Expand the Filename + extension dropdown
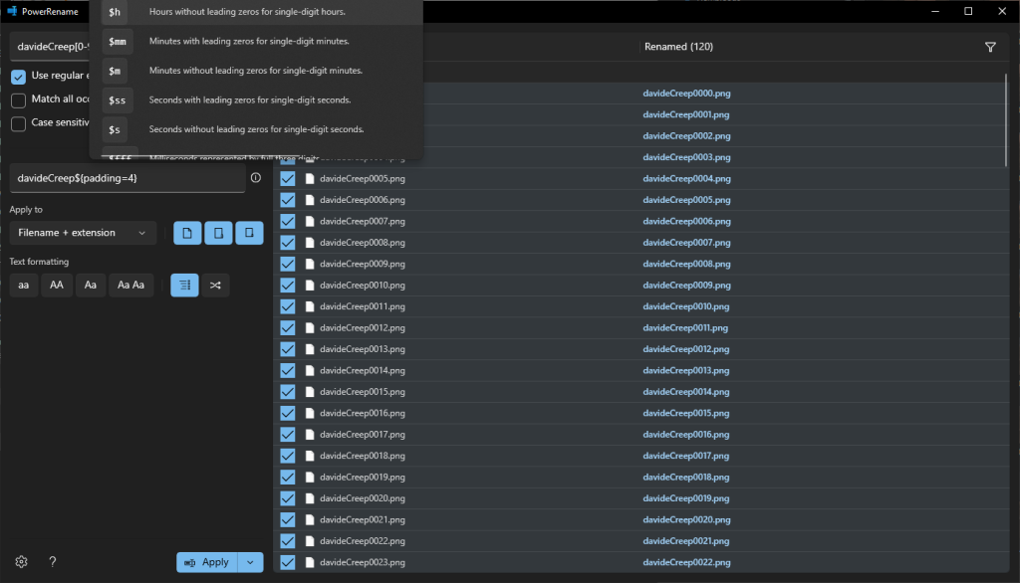Image resolution: width=1020 pixels, height=583 pixels. tap(83, 233)
